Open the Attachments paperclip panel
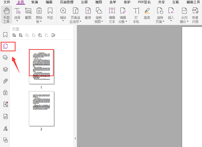 [5, 81]
